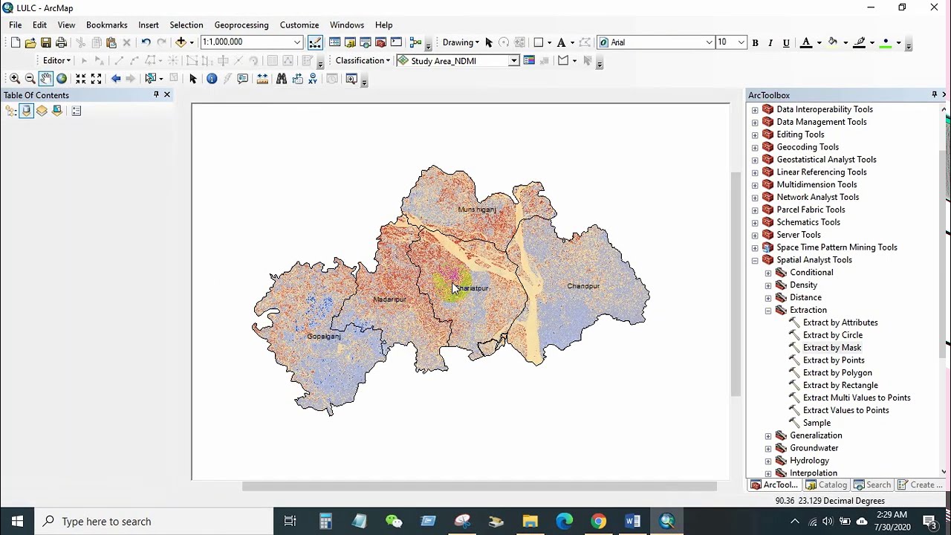Expand the Data Management Tools toolbox
Image resolution: width=951 pixels, height=535 pixels.
(755, 122)
